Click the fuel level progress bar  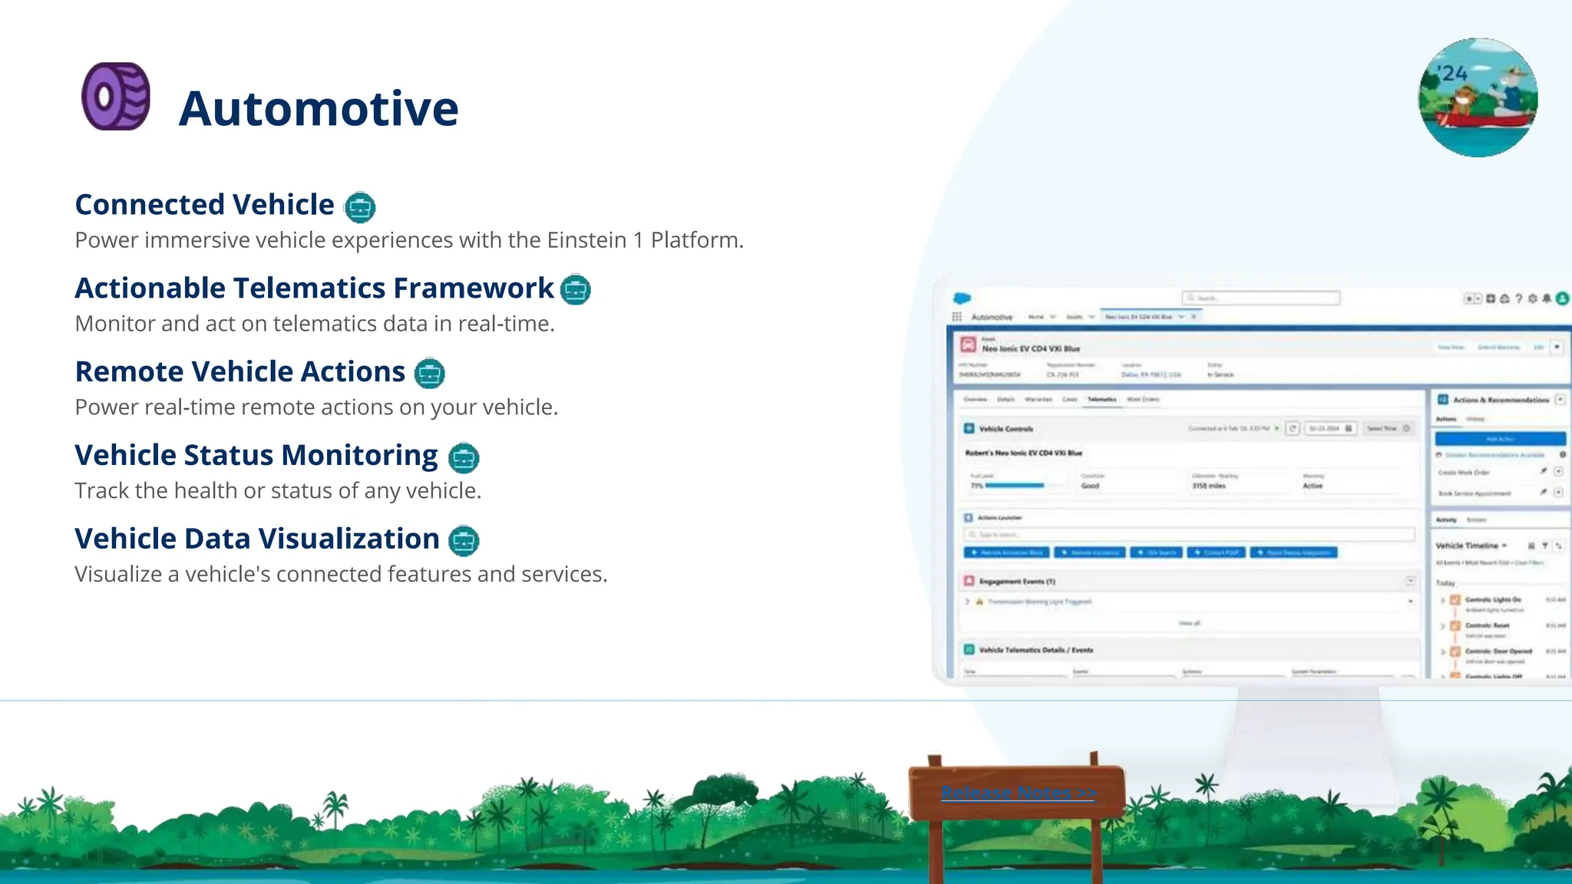coord(1014,486)
